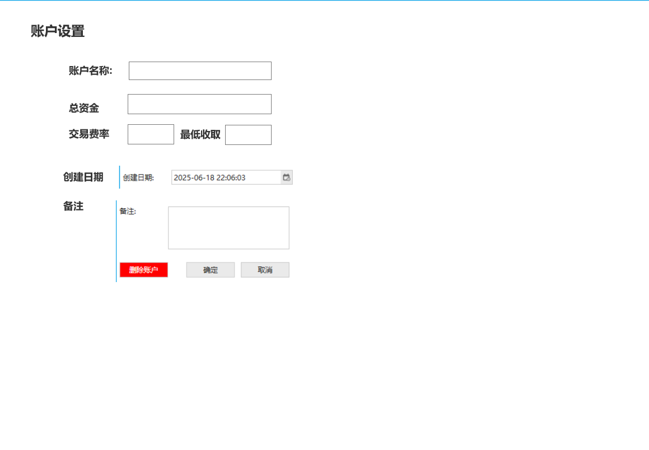Click the small 备注: label beside text area
Image resolution: width=649 pixels, height=450 pixels.
tap(128, 212)
